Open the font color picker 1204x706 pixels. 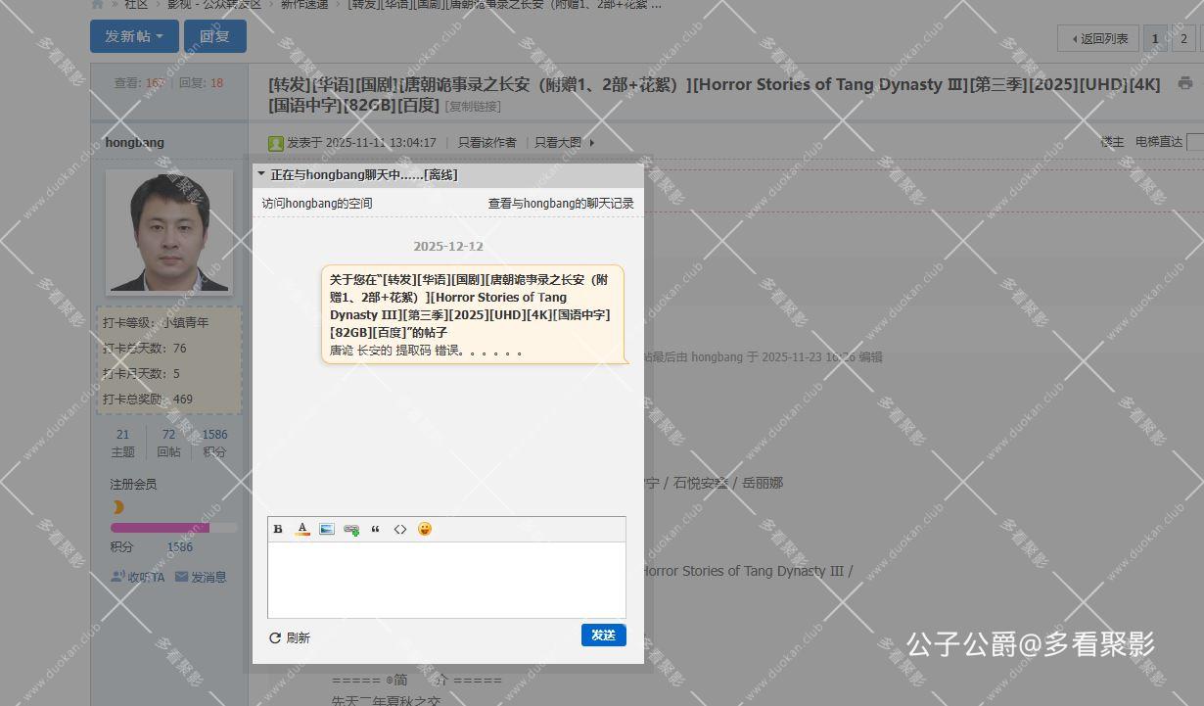[x=302, y=529]
